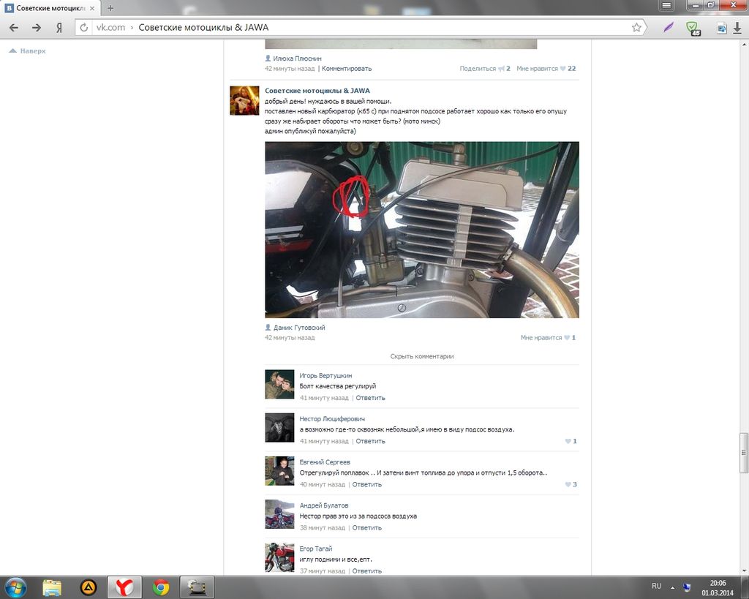This screenshot has width=749, height=599.
Task: Collapse comments via 'Скрыть комментарии'
Action: pyautogui.click(x=422, y=356)
